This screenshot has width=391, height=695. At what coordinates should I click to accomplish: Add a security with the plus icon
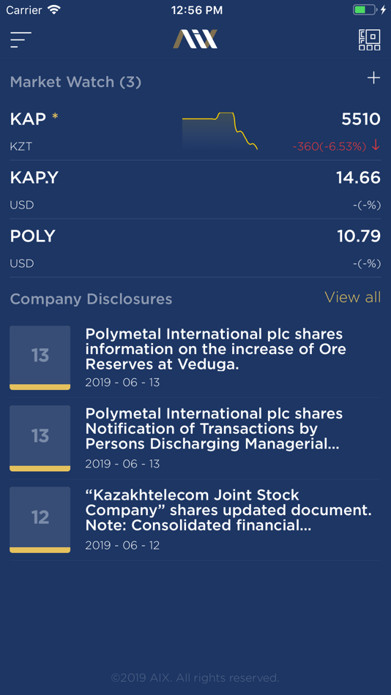pyautogui.click(x=373, y=78)
